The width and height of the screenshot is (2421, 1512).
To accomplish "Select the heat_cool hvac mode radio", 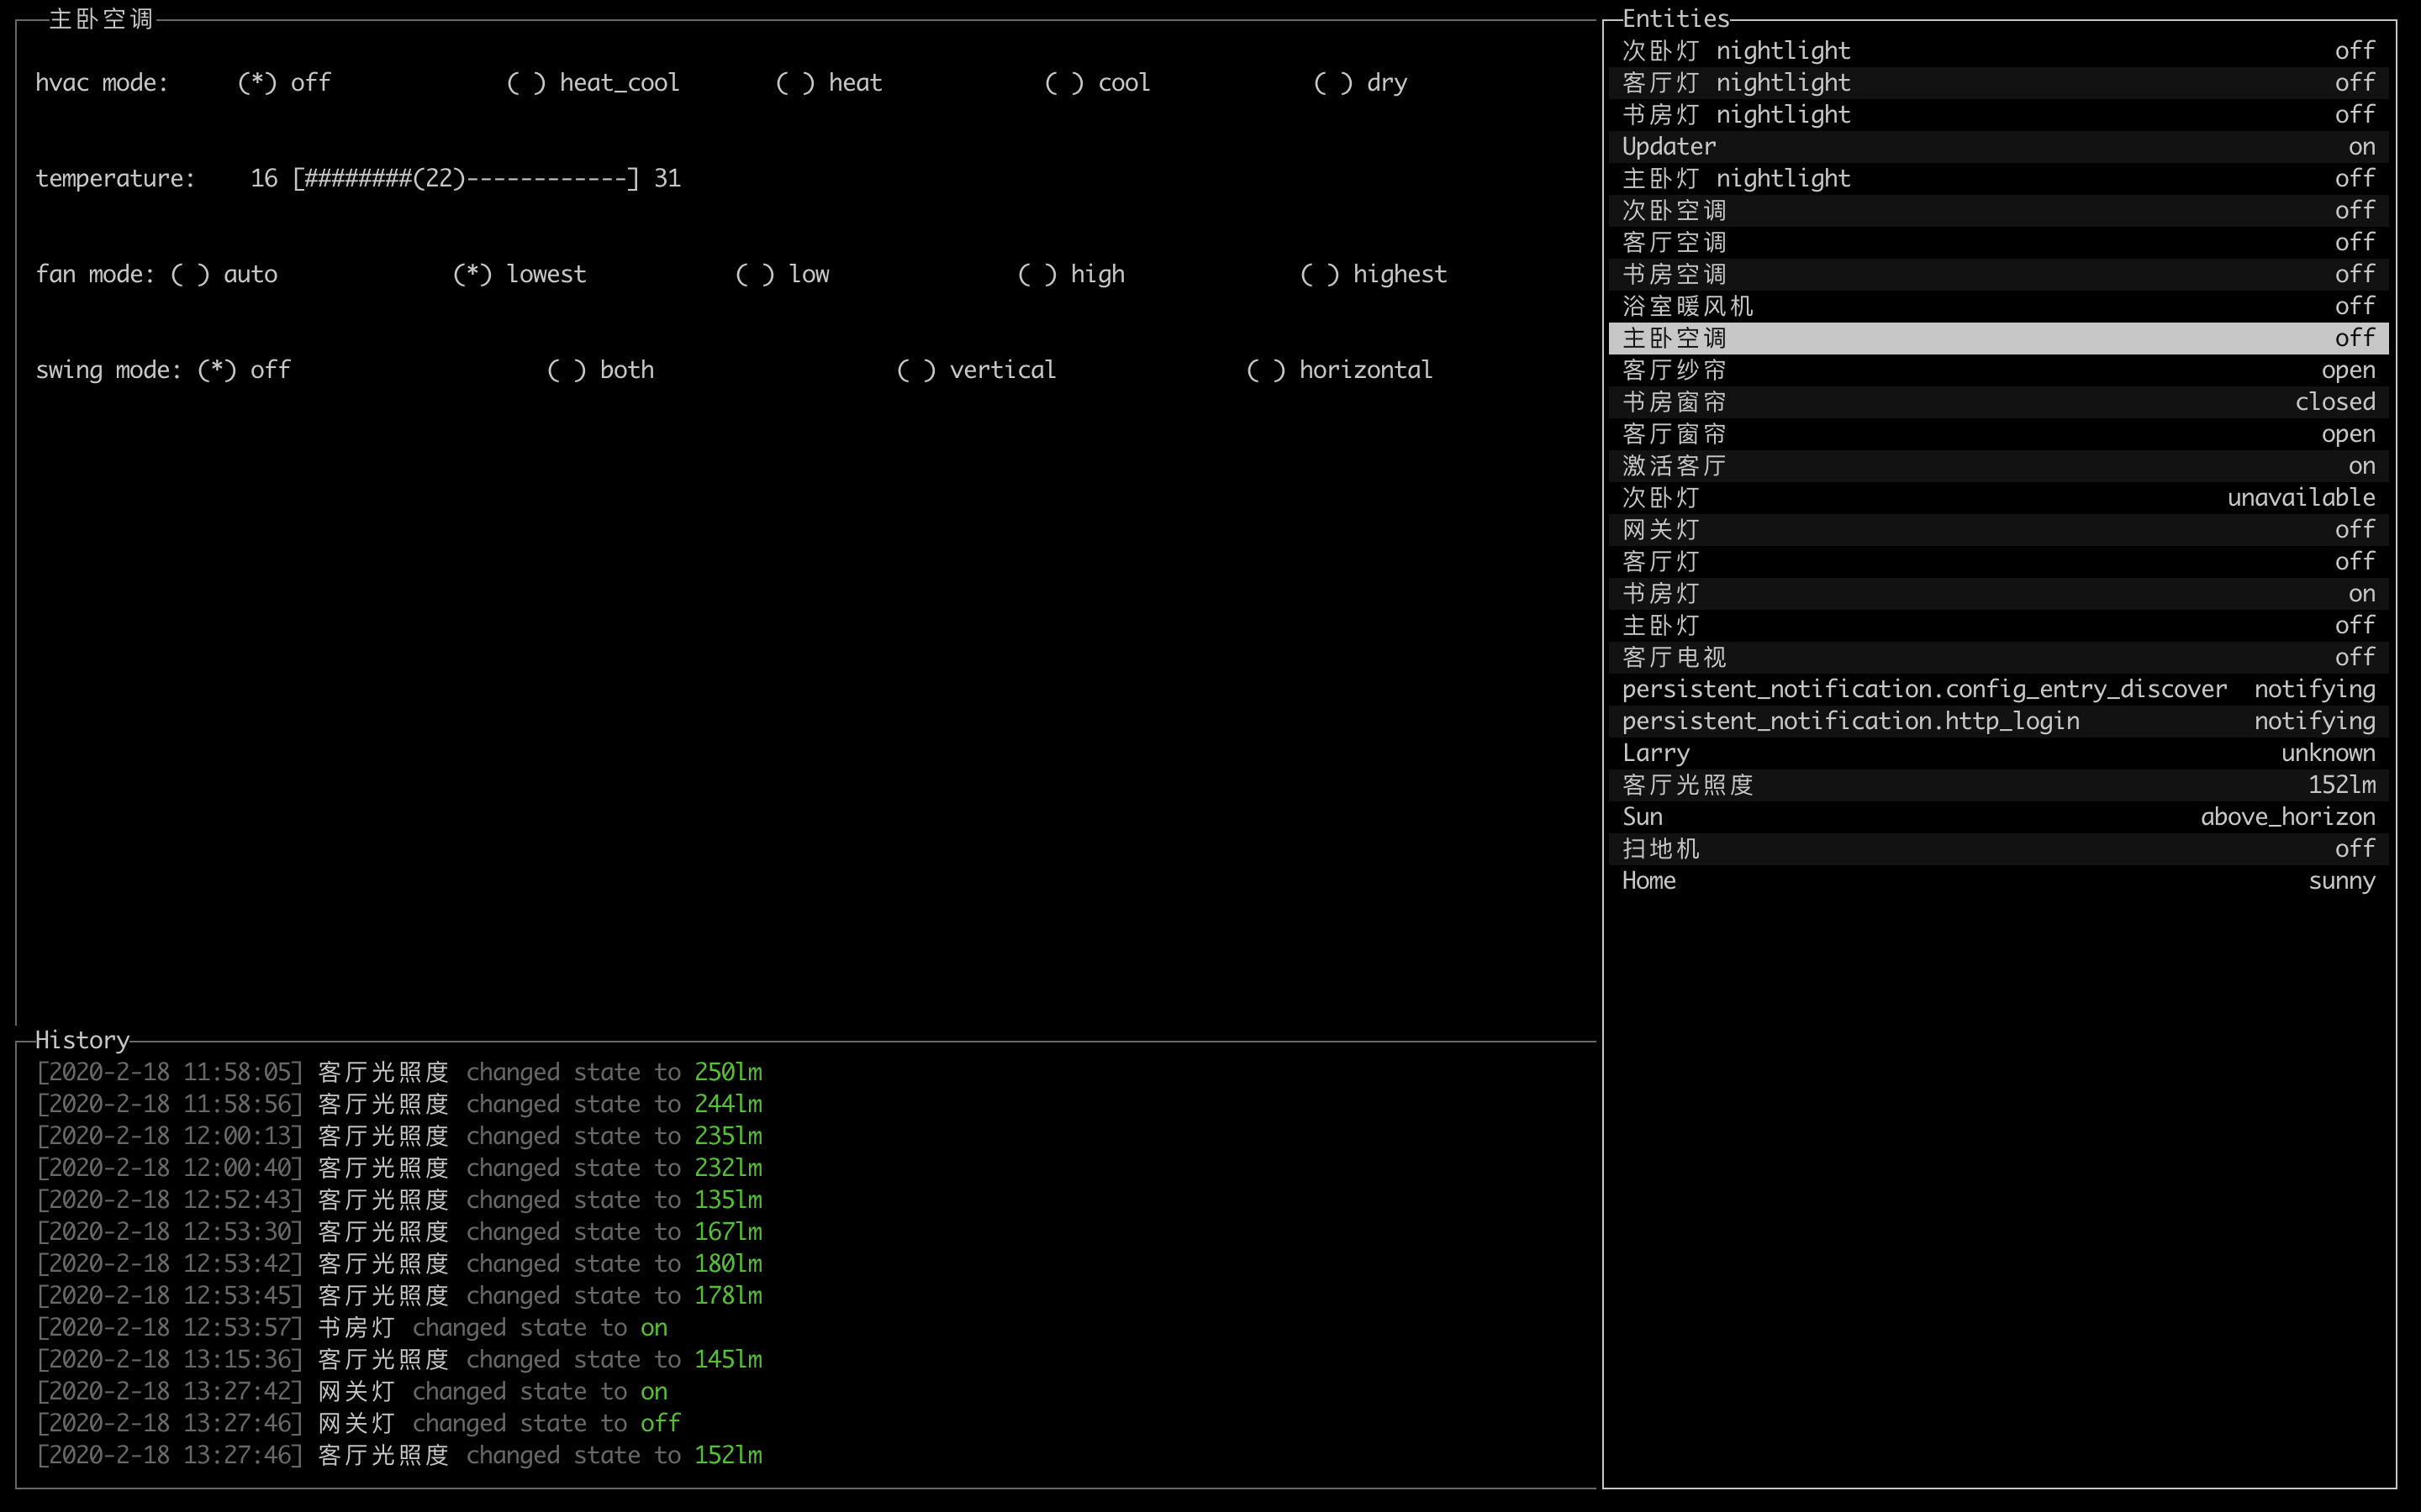I will [526, 83].
